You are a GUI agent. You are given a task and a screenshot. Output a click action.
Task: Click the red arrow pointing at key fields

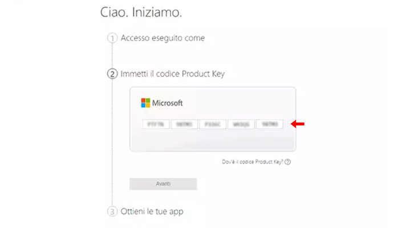(x=297, y=124)
